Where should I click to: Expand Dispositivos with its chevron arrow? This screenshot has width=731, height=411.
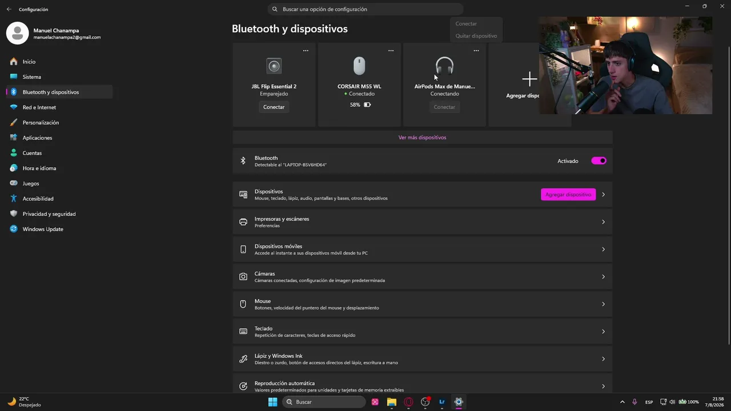(x=603, y=195)
